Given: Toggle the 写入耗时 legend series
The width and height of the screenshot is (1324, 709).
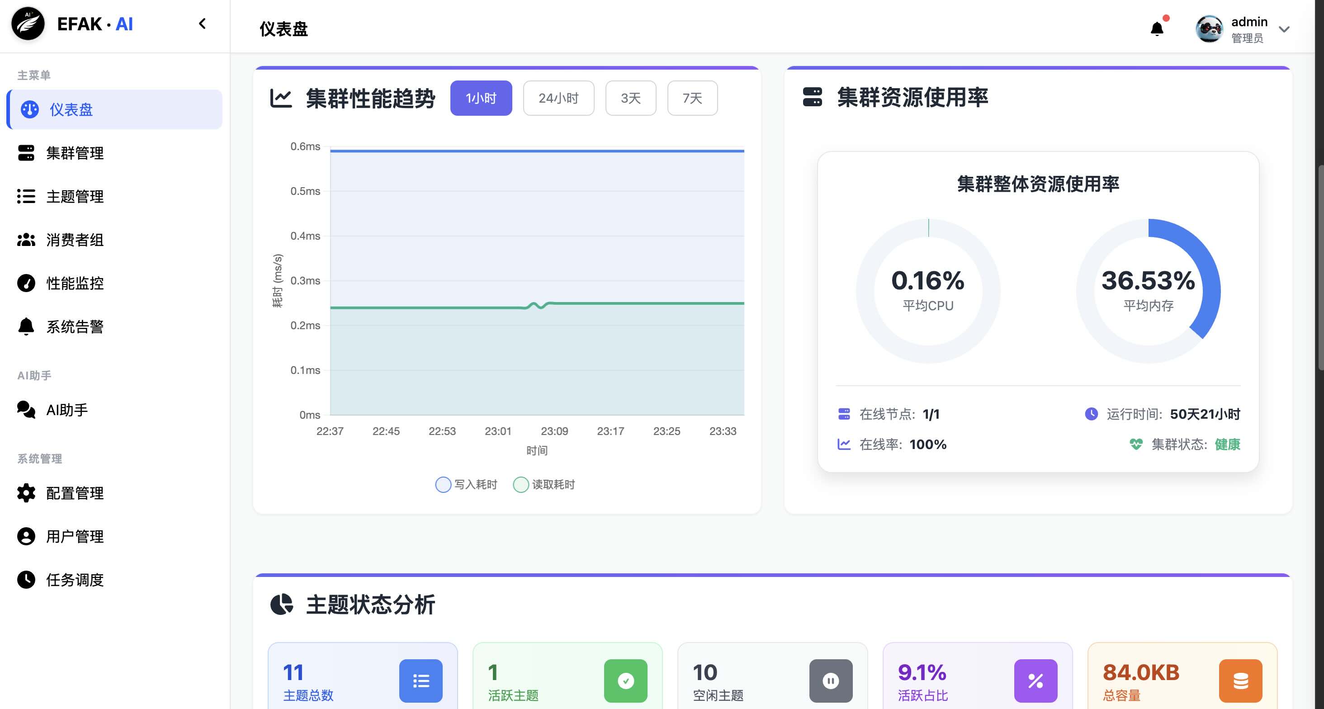Looking at the screenshot, I should pos(466,484).
